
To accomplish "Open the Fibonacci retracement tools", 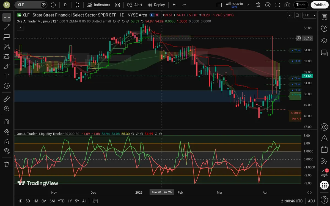I will (x=7, y=37).
